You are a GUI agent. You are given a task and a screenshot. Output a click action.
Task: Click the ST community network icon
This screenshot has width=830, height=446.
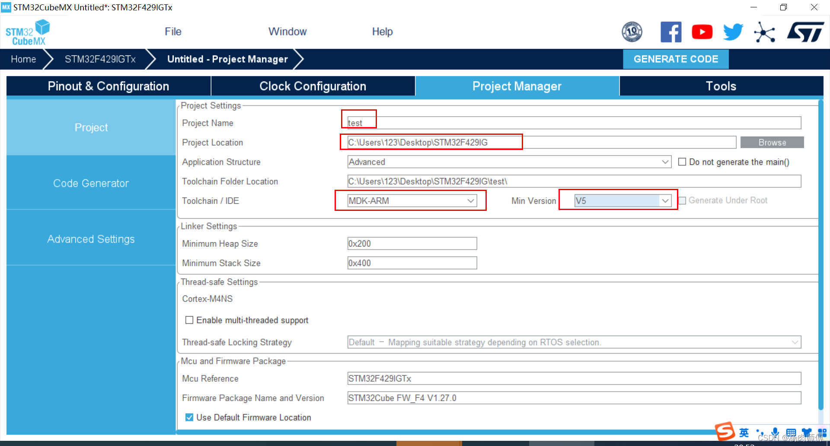[764, 32]
